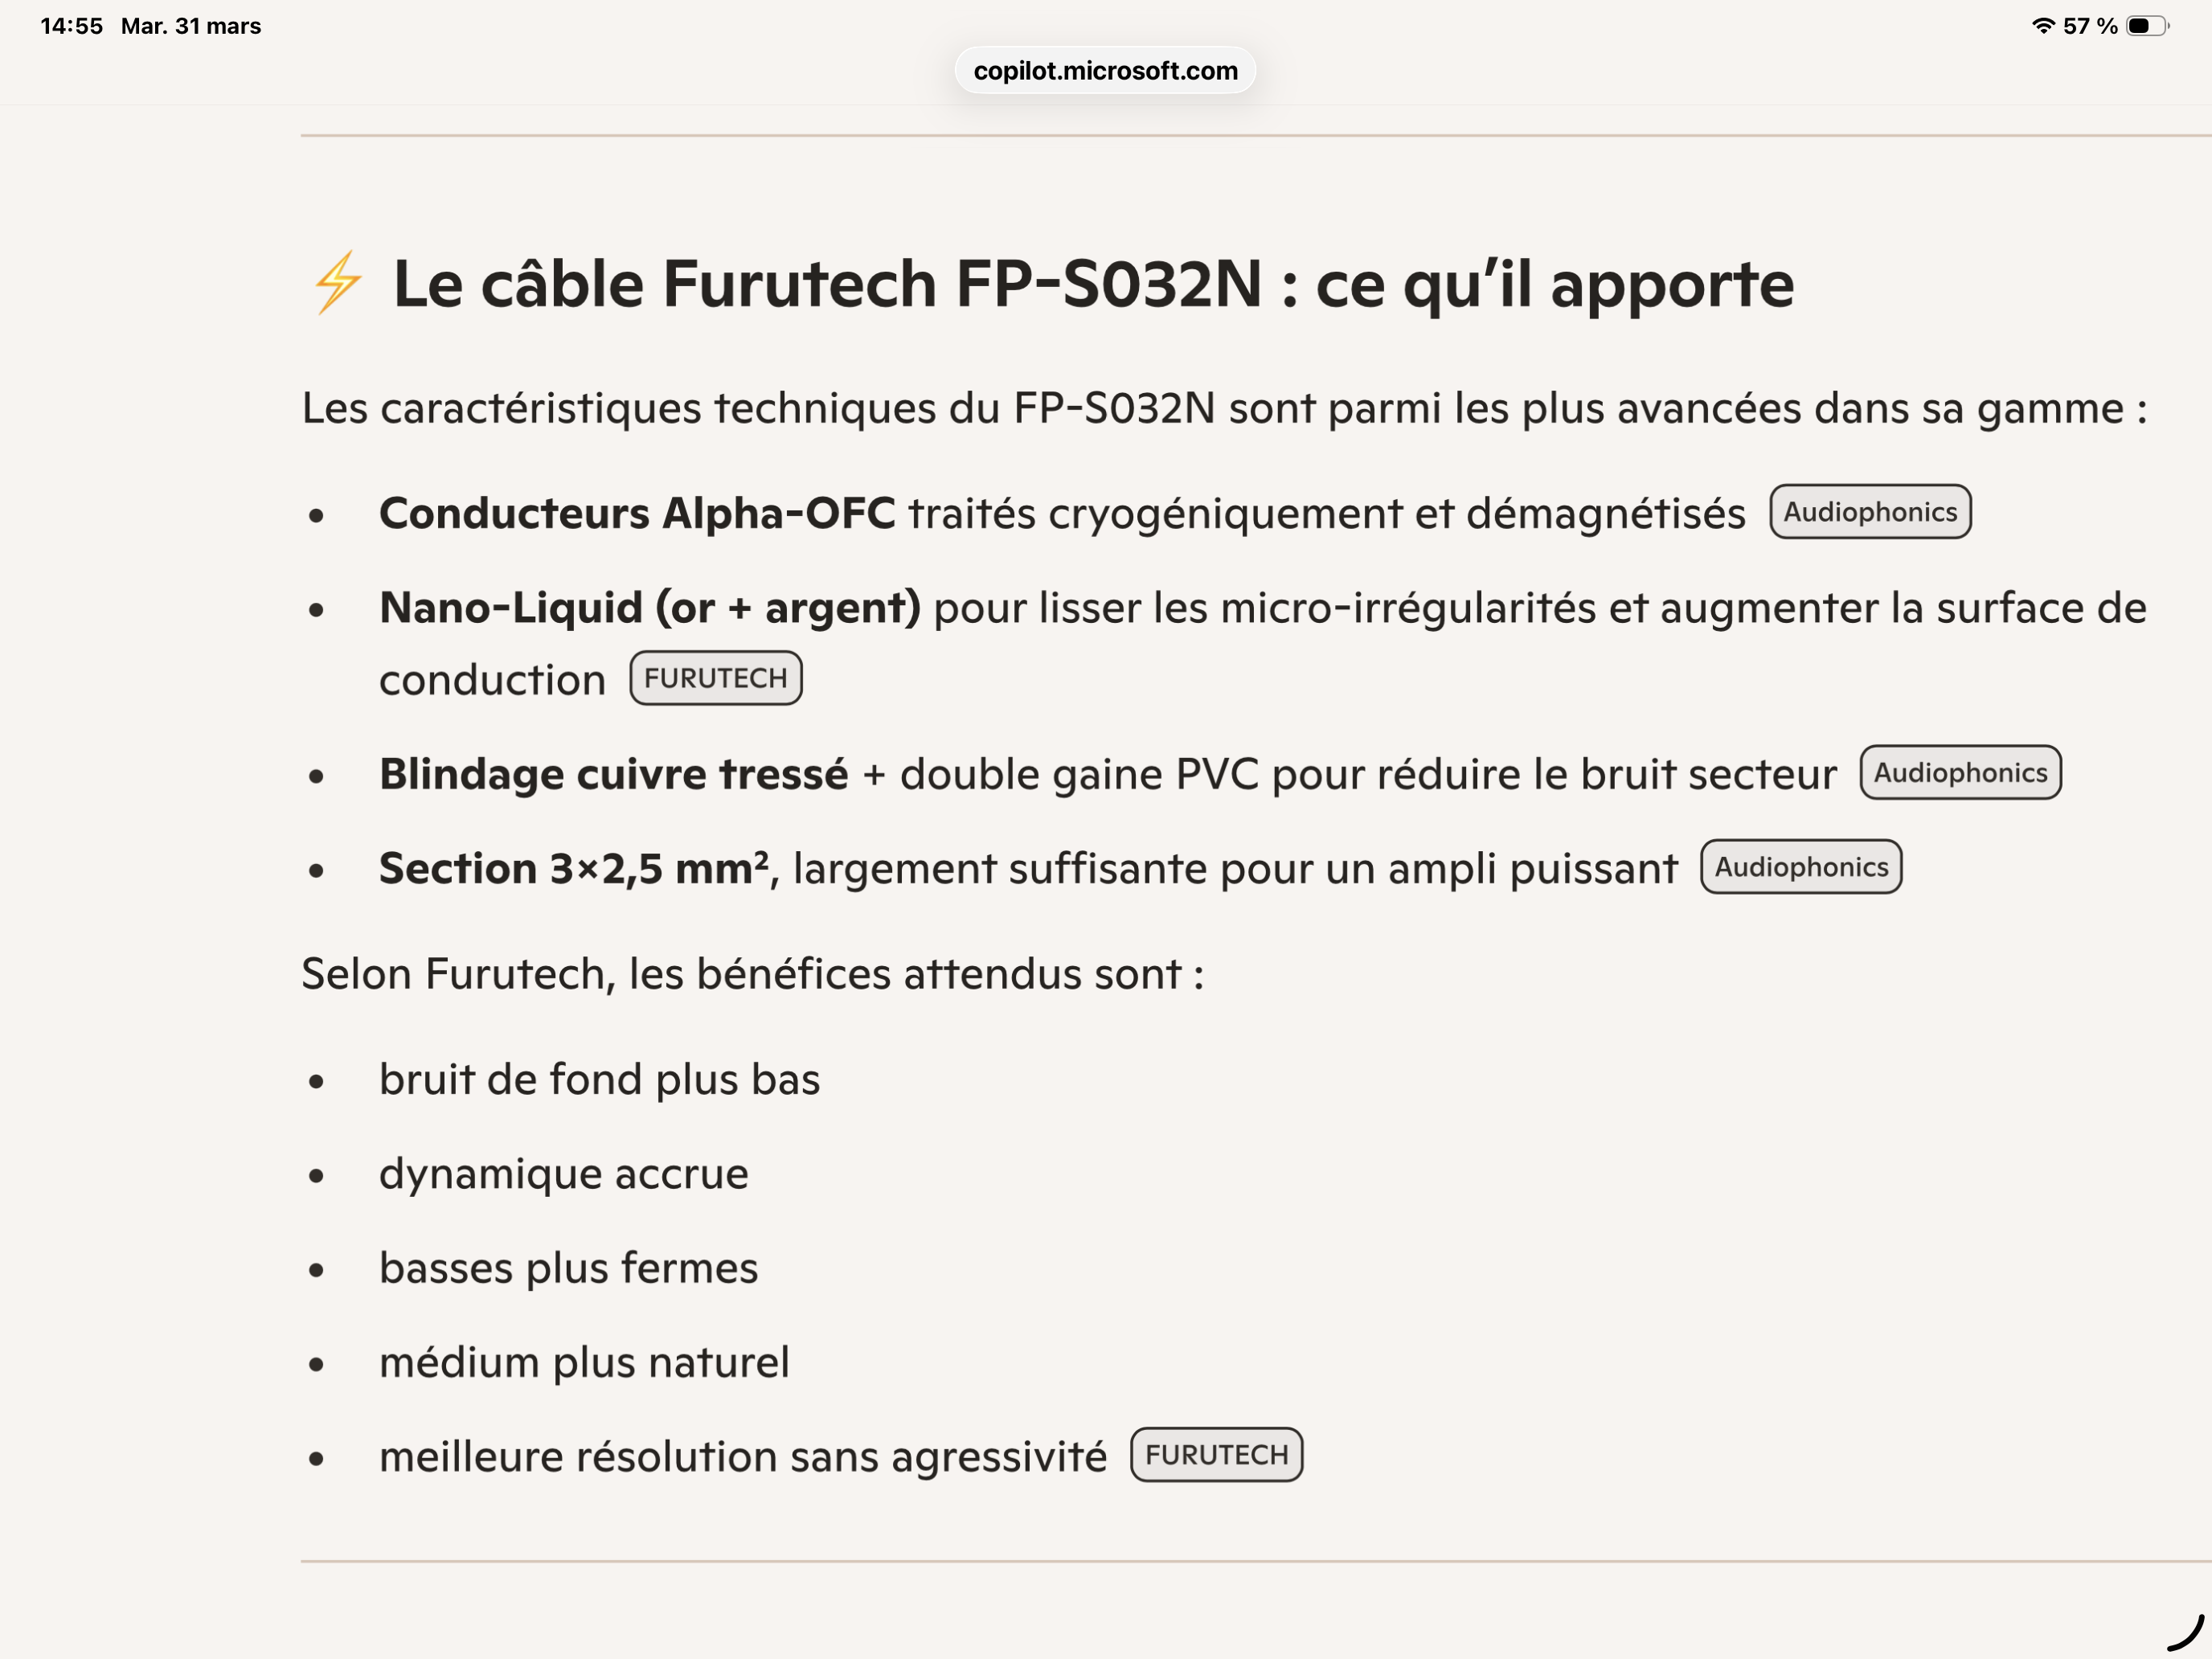Screen dimensions: 2212x1659
Task: Click the 'Le câble Furutech FP-S032N' heading
Action: (1093, 284)
